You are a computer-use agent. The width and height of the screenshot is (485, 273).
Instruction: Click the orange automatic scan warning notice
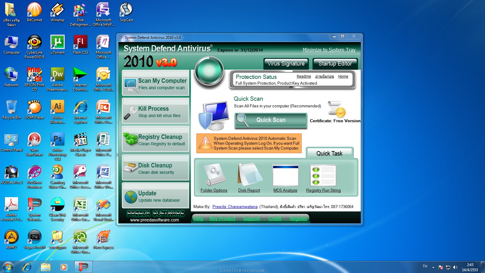tap(249, 143)
